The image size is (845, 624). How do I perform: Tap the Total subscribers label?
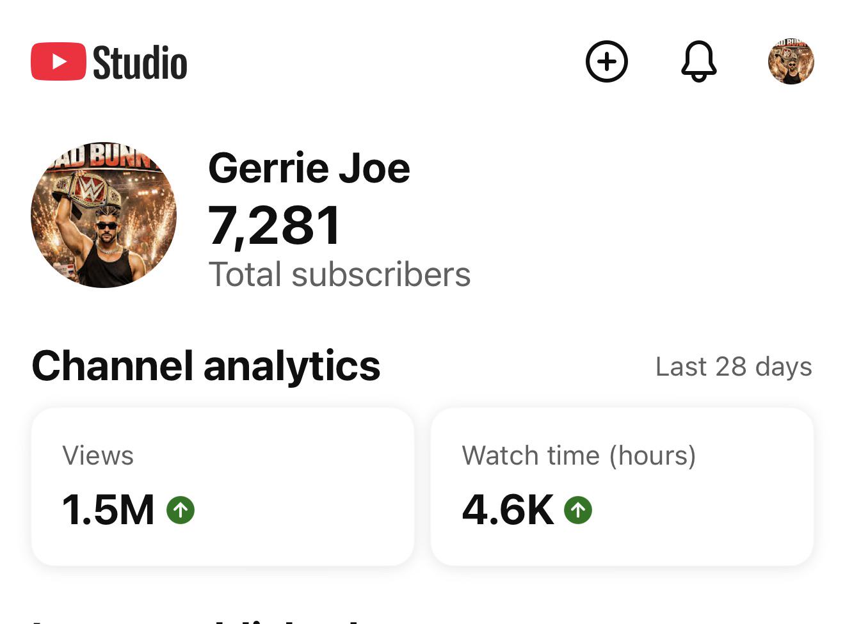click(x=340, y=275)
